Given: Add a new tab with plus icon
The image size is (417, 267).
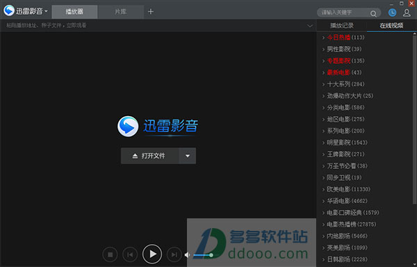Looking at the screenshot, I should [x=151, y=11].
